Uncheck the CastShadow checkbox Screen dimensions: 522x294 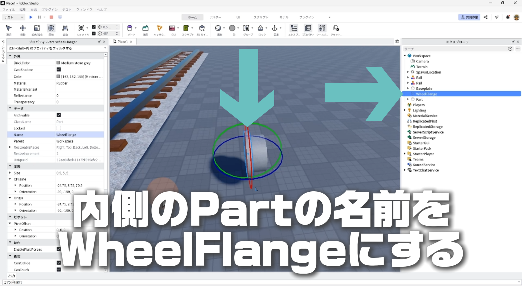(x=58, y=70)
